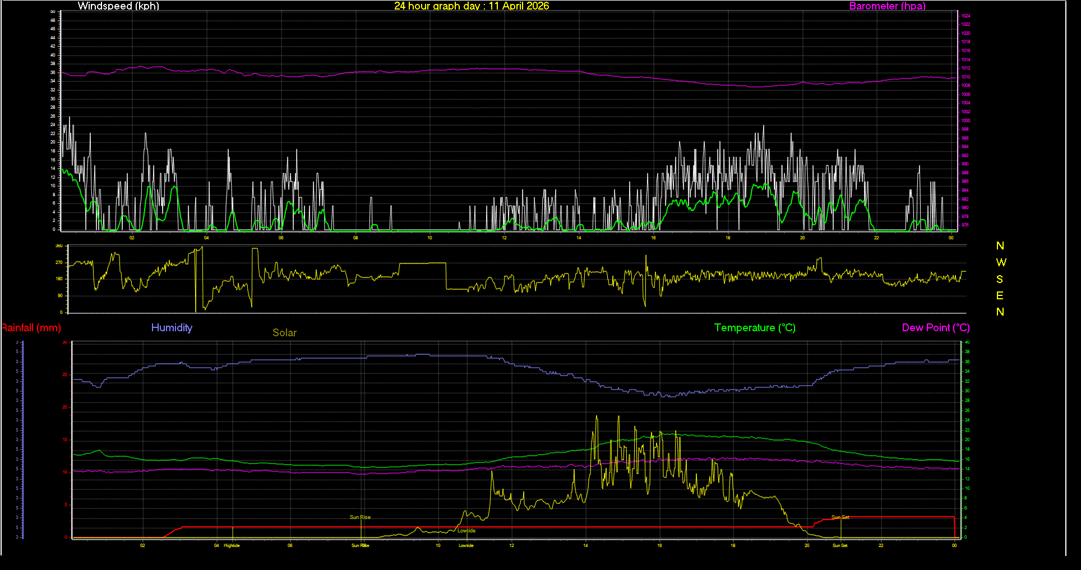Click the 1024 value on the barometer axis
1081x570 pixels.
coord(965,16)
